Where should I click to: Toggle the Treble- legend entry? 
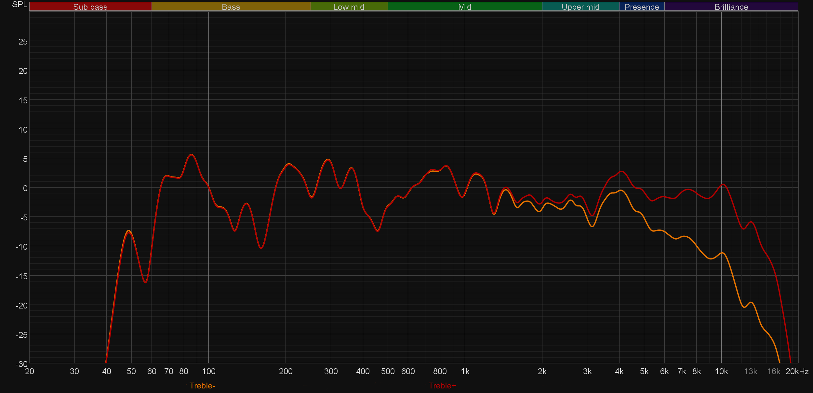[202, 386]
